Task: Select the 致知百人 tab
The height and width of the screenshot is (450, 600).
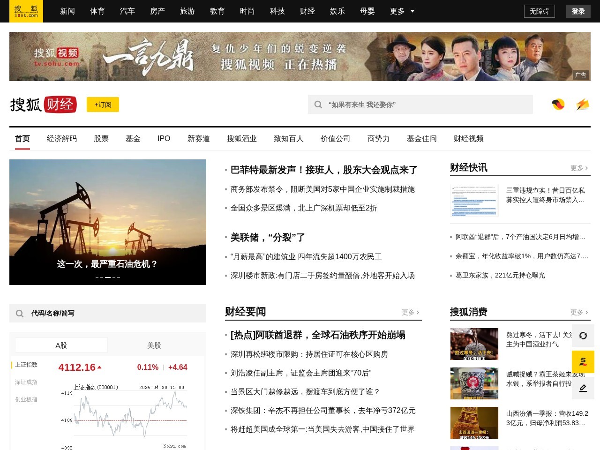Action: (289, 139)
